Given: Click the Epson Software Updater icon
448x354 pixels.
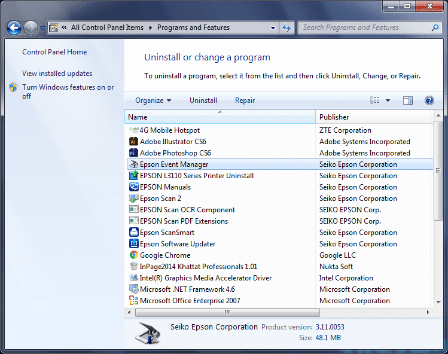Looking at the screenshot, I should tap(134, 244).
